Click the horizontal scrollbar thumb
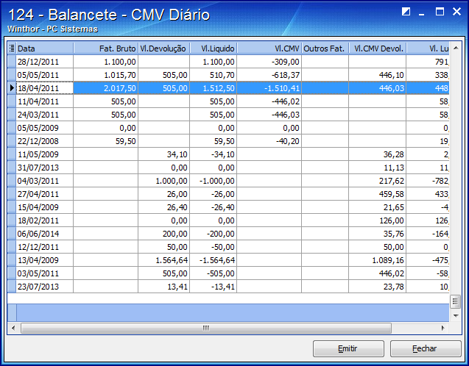The image size is (469, 366). click(x=206, y=328)
